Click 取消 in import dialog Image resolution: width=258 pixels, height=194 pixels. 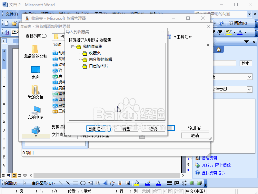153,129
